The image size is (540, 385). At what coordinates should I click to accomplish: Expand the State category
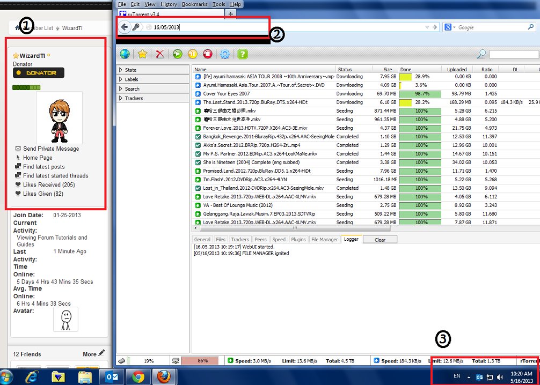(x=152, y=70)
